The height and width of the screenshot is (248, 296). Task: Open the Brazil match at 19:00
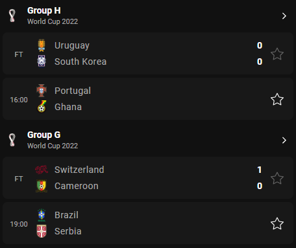148,223
